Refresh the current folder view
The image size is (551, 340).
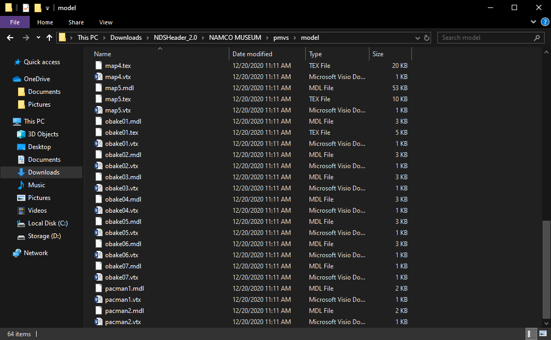click(x=427, y=38)
